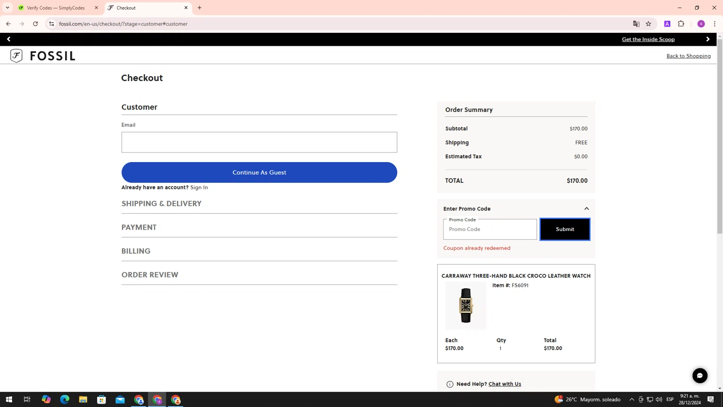
Task: Open the Chat with Us link
Action: pos(505,384)
